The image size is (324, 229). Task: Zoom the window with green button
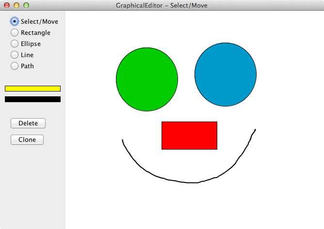coord(26,5)
